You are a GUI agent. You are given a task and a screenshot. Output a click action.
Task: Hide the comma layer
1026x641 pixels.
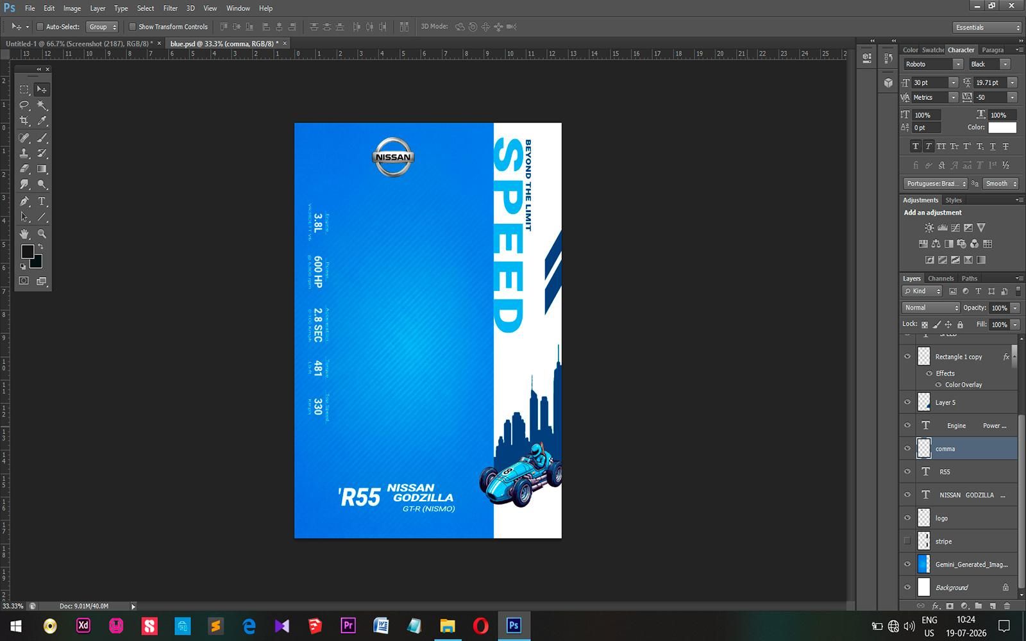click(907, 449)
